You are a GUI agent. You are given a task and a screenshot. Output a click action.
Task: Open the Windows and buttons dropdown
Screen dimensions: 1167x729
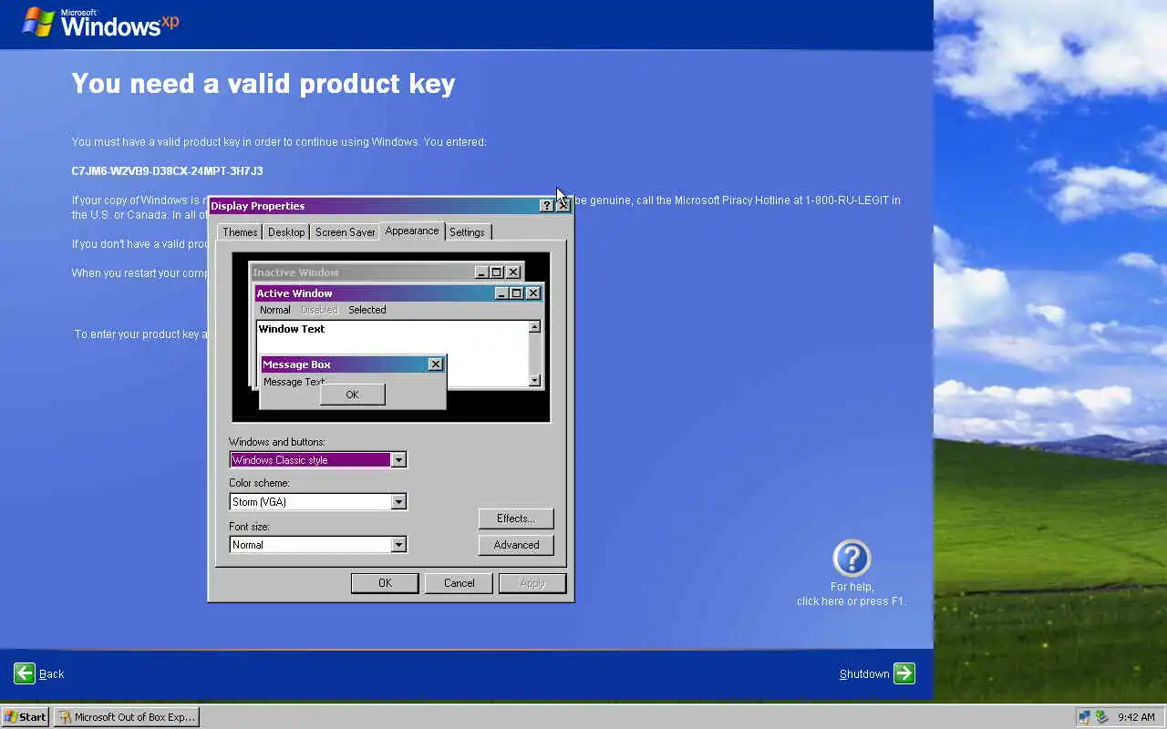click(398, 460)
